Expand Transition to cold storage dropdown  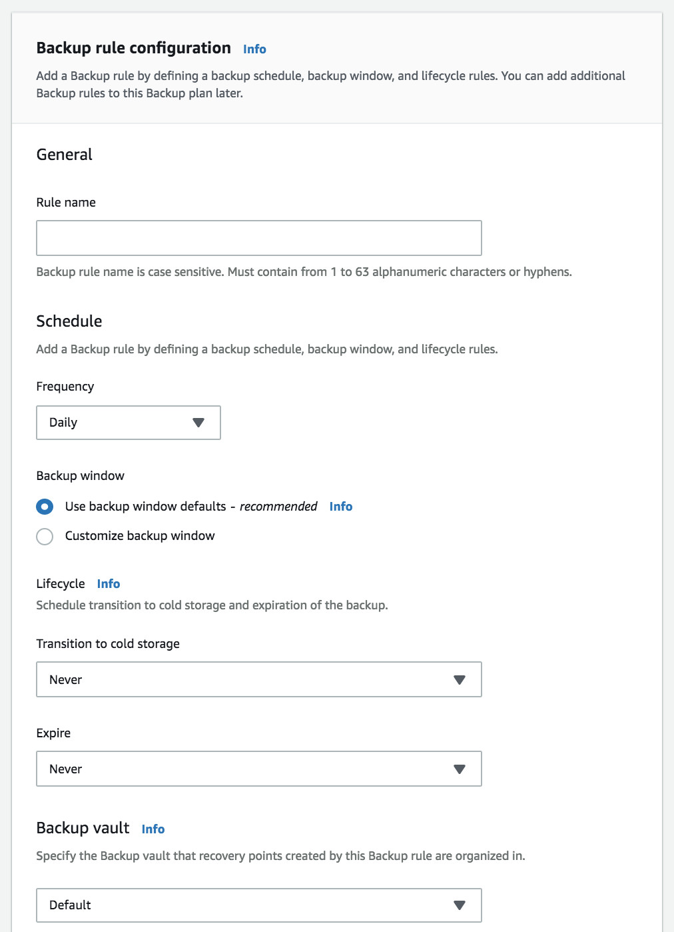coord(258,679)
